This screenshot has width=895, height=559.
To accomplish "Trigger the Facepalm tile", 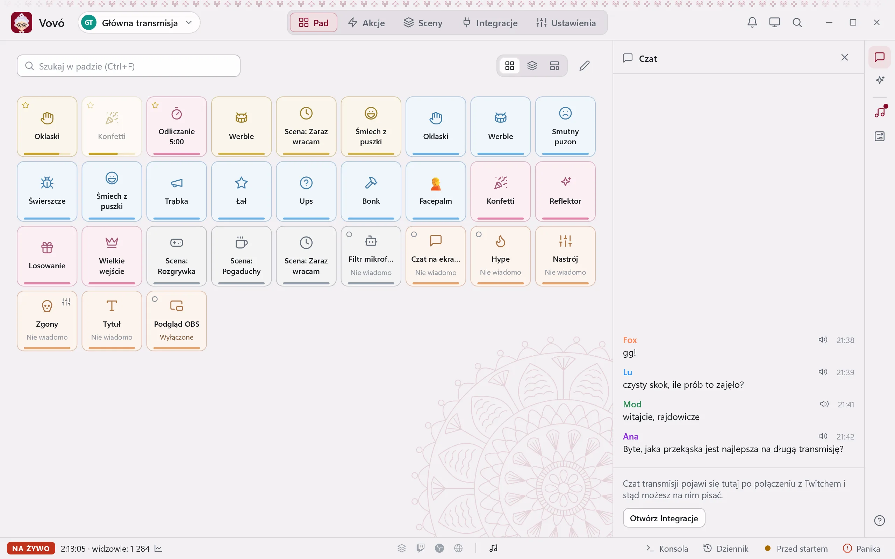I will pyautogui.click(x=436, y=191).
